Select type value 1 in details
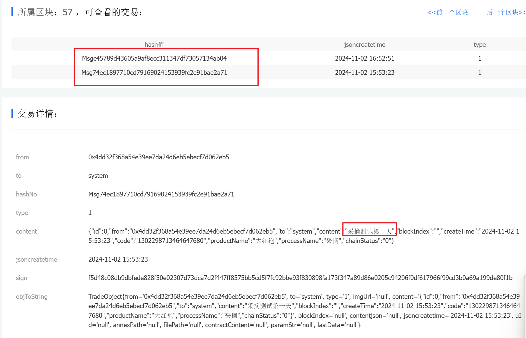This screenshot has height=338, width=526. pyautogui.click(x=90, y=213)
